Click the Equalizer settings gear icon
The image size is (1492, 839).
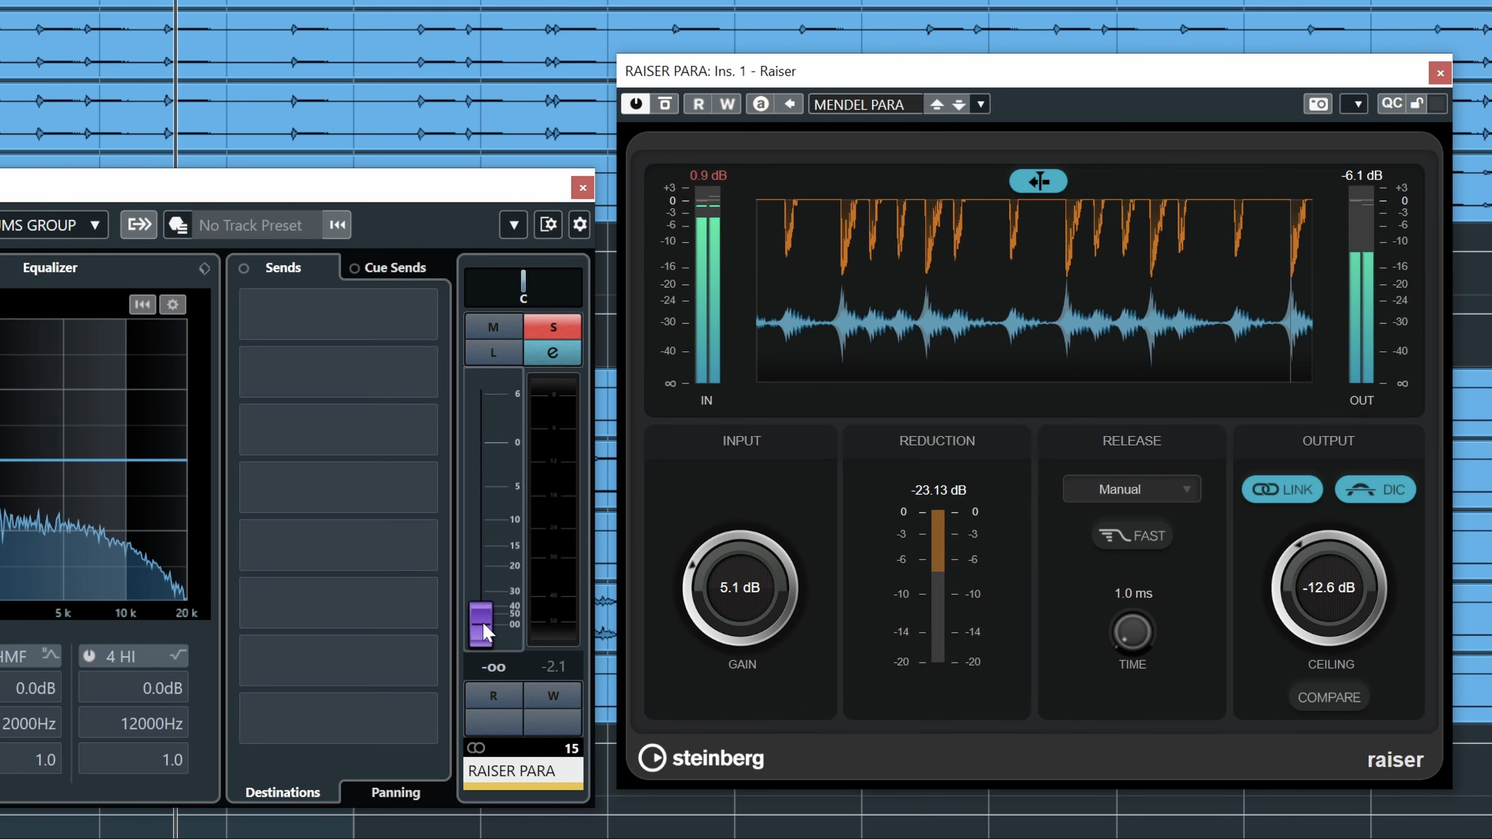172,304
